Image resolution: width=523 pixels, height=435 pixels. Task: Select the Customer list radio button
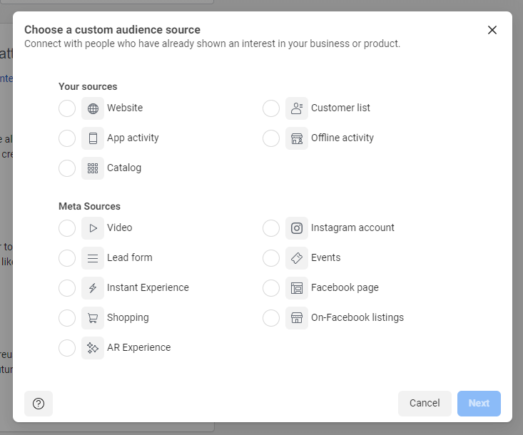click(x=271, y=108)
